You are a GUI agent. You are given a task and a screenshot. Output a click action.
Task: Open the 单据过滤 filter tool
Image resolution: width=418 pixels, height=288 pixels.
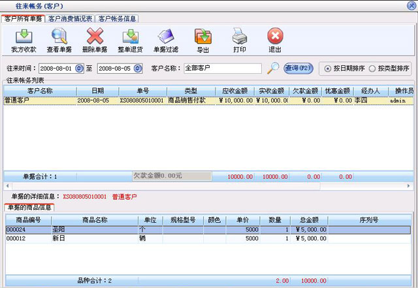166,36
